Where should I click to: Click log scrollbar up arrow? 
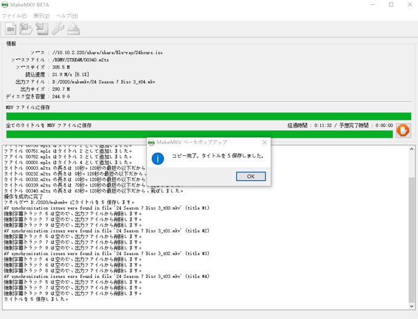[412, 149]
